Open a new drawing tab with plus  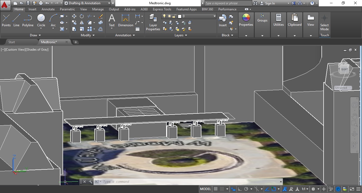(x=76, y=42)
